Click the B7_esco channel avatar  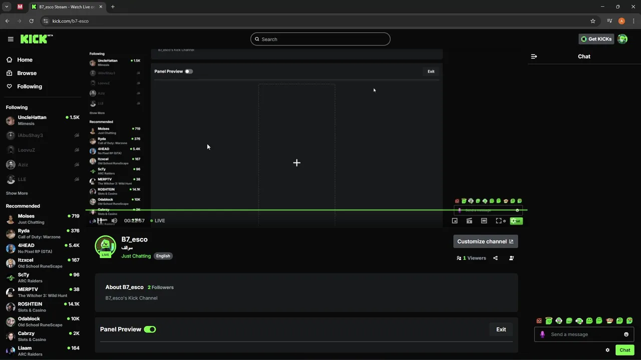pos(105,246)
